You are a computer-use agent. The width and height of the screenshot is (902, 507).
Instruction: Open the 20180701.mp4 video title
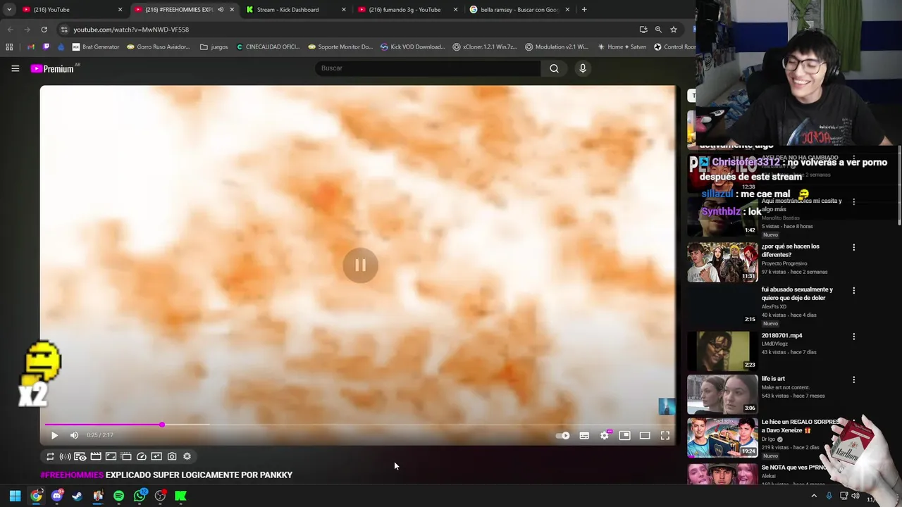781,336
